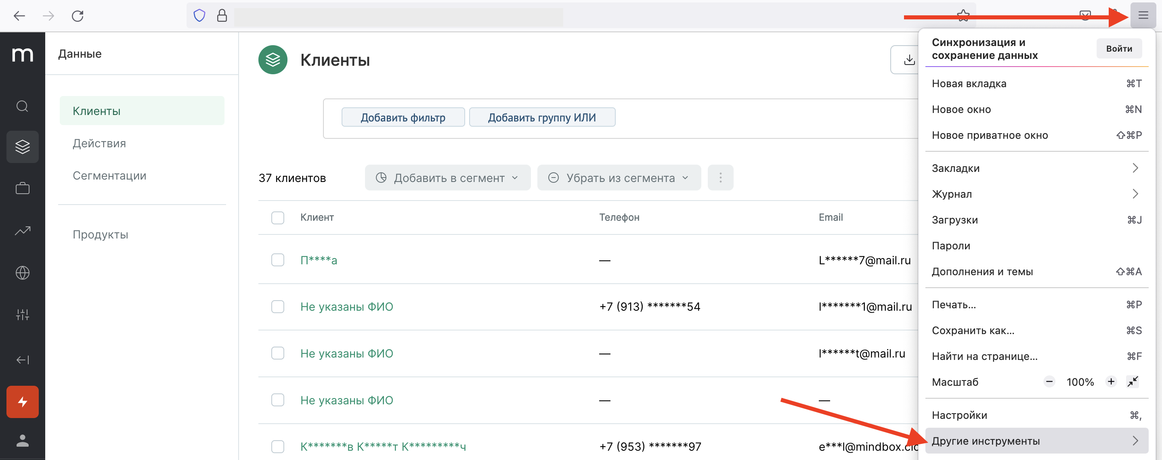Open Не указаны ФИО link with +7 (913) phone
Viewport: 1162px width, 460px height.
tap(346, 307)
